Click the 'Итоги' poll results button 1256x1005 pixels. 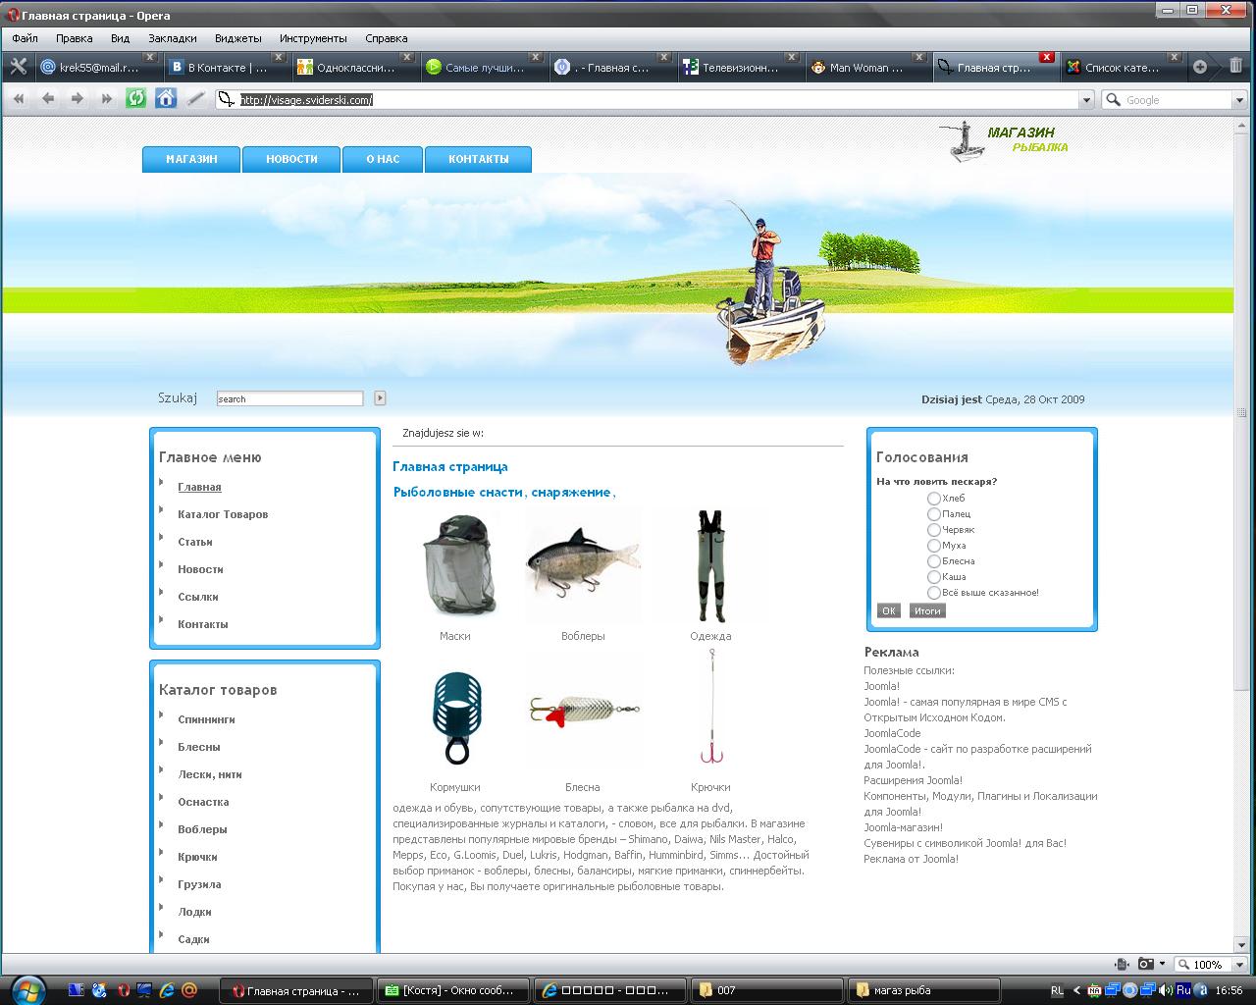[x=927, y=610]
